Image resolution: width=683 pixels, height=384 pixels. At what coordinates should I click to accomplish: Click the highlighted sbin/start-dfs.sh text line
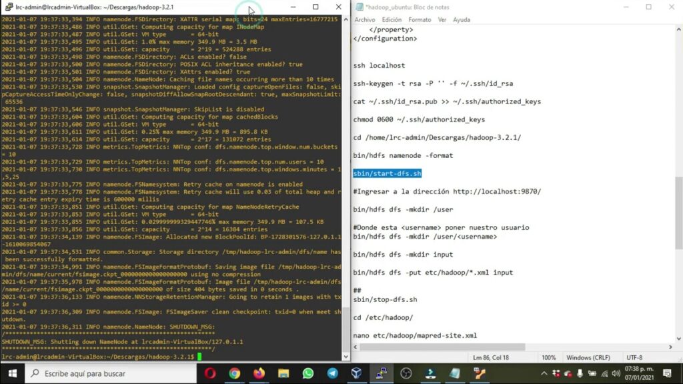[387, 173]
